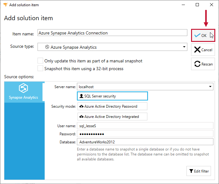This screenshot has height=184, width=219.
Task: Click the Item name text field
Action: (112, 33)
